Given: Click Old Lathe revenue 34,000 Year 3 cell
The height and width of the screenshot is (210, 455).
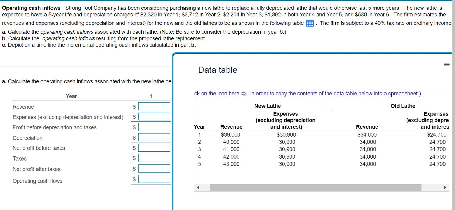Looking at the screenshot, I should point(368,149).
